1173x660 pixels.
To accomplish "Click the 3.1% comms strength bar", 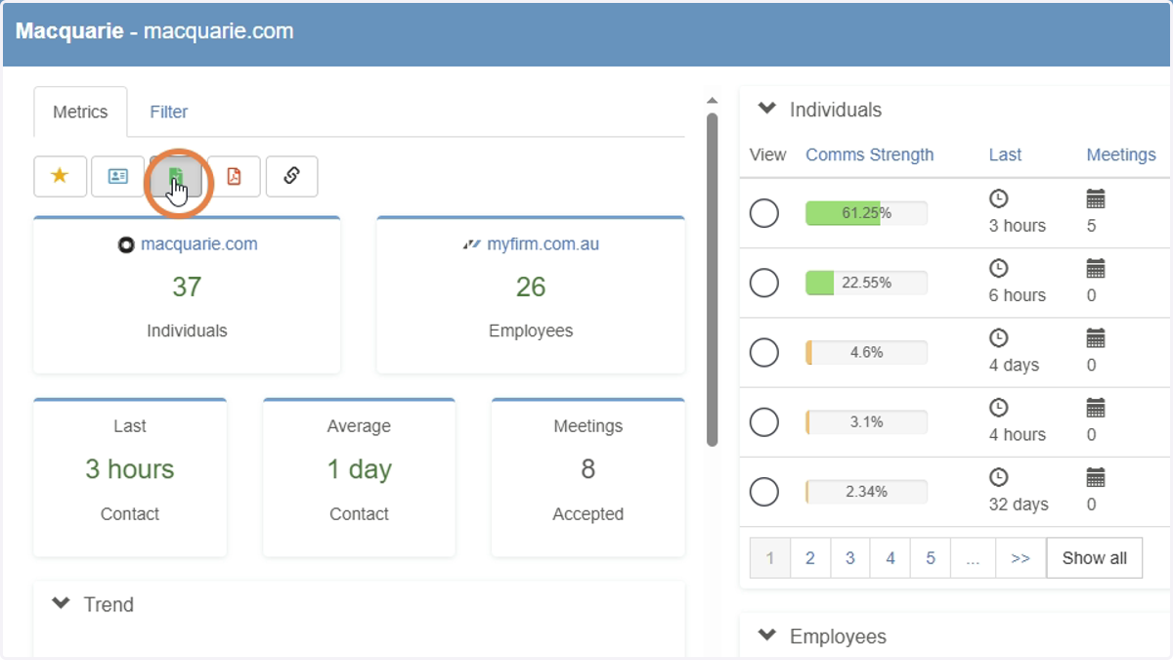I will point(867,422).
